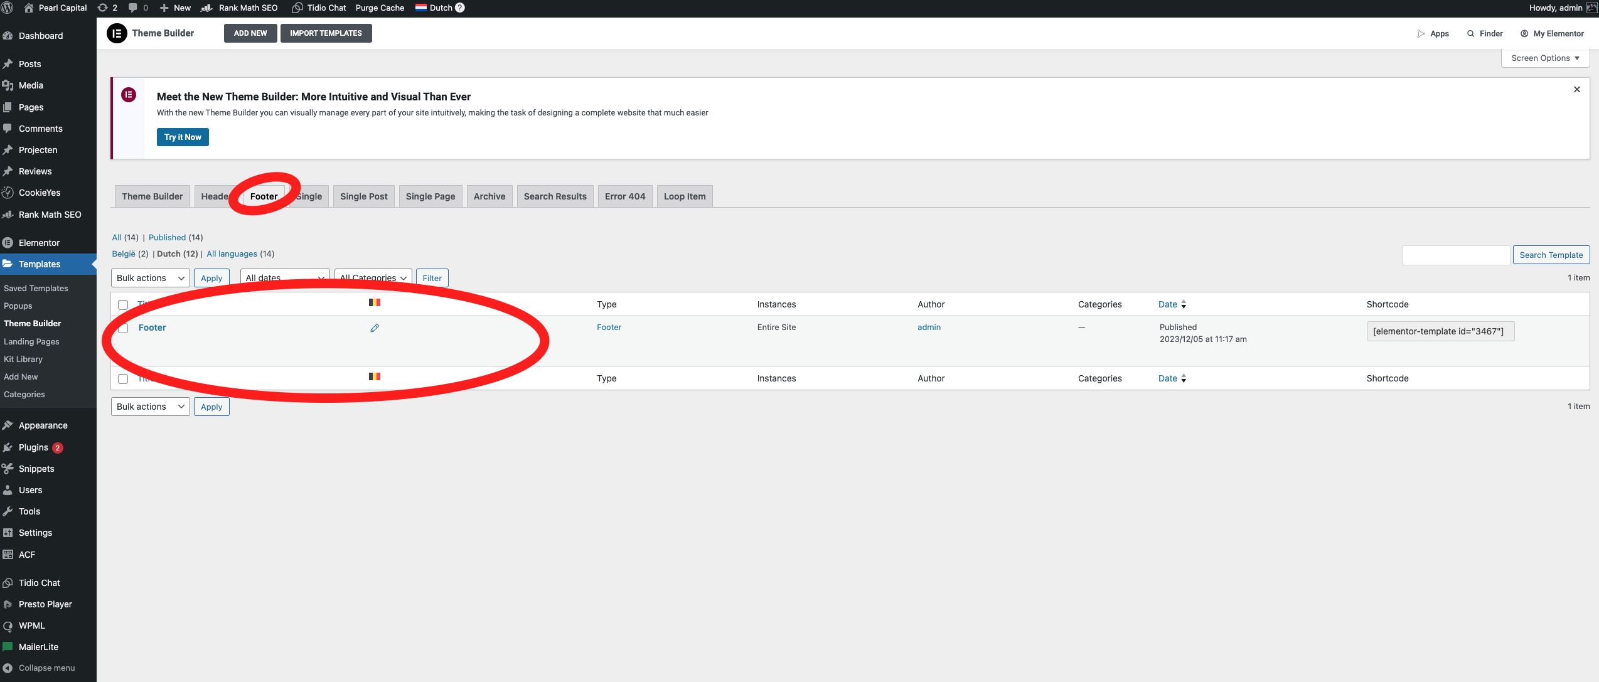Image resolution: width=1599 pixels, height=682 pixels.
Task: Click the IMPORT TEMPLATES button
Action: click(x=326, y=33)
